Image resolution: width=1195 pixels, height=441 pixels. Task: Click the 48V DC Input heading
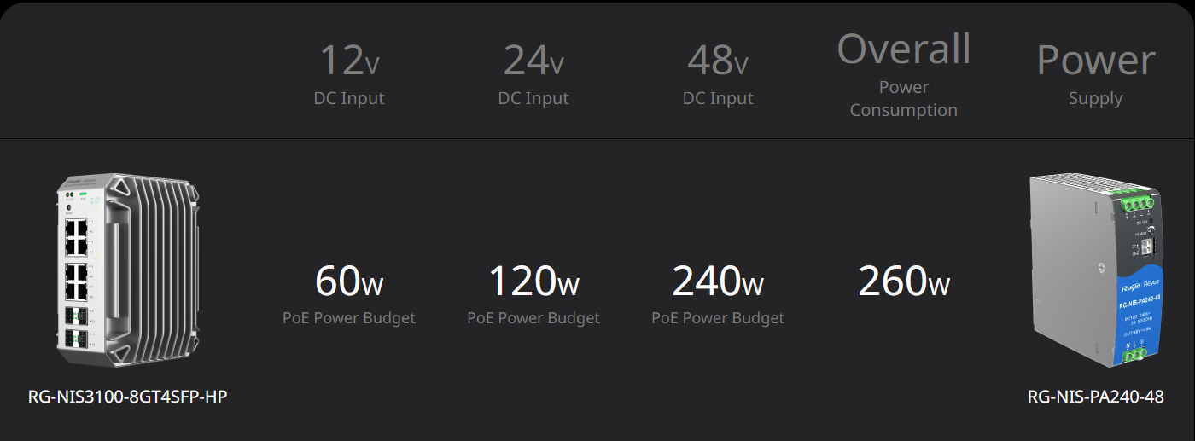click(x=718, y=74)
